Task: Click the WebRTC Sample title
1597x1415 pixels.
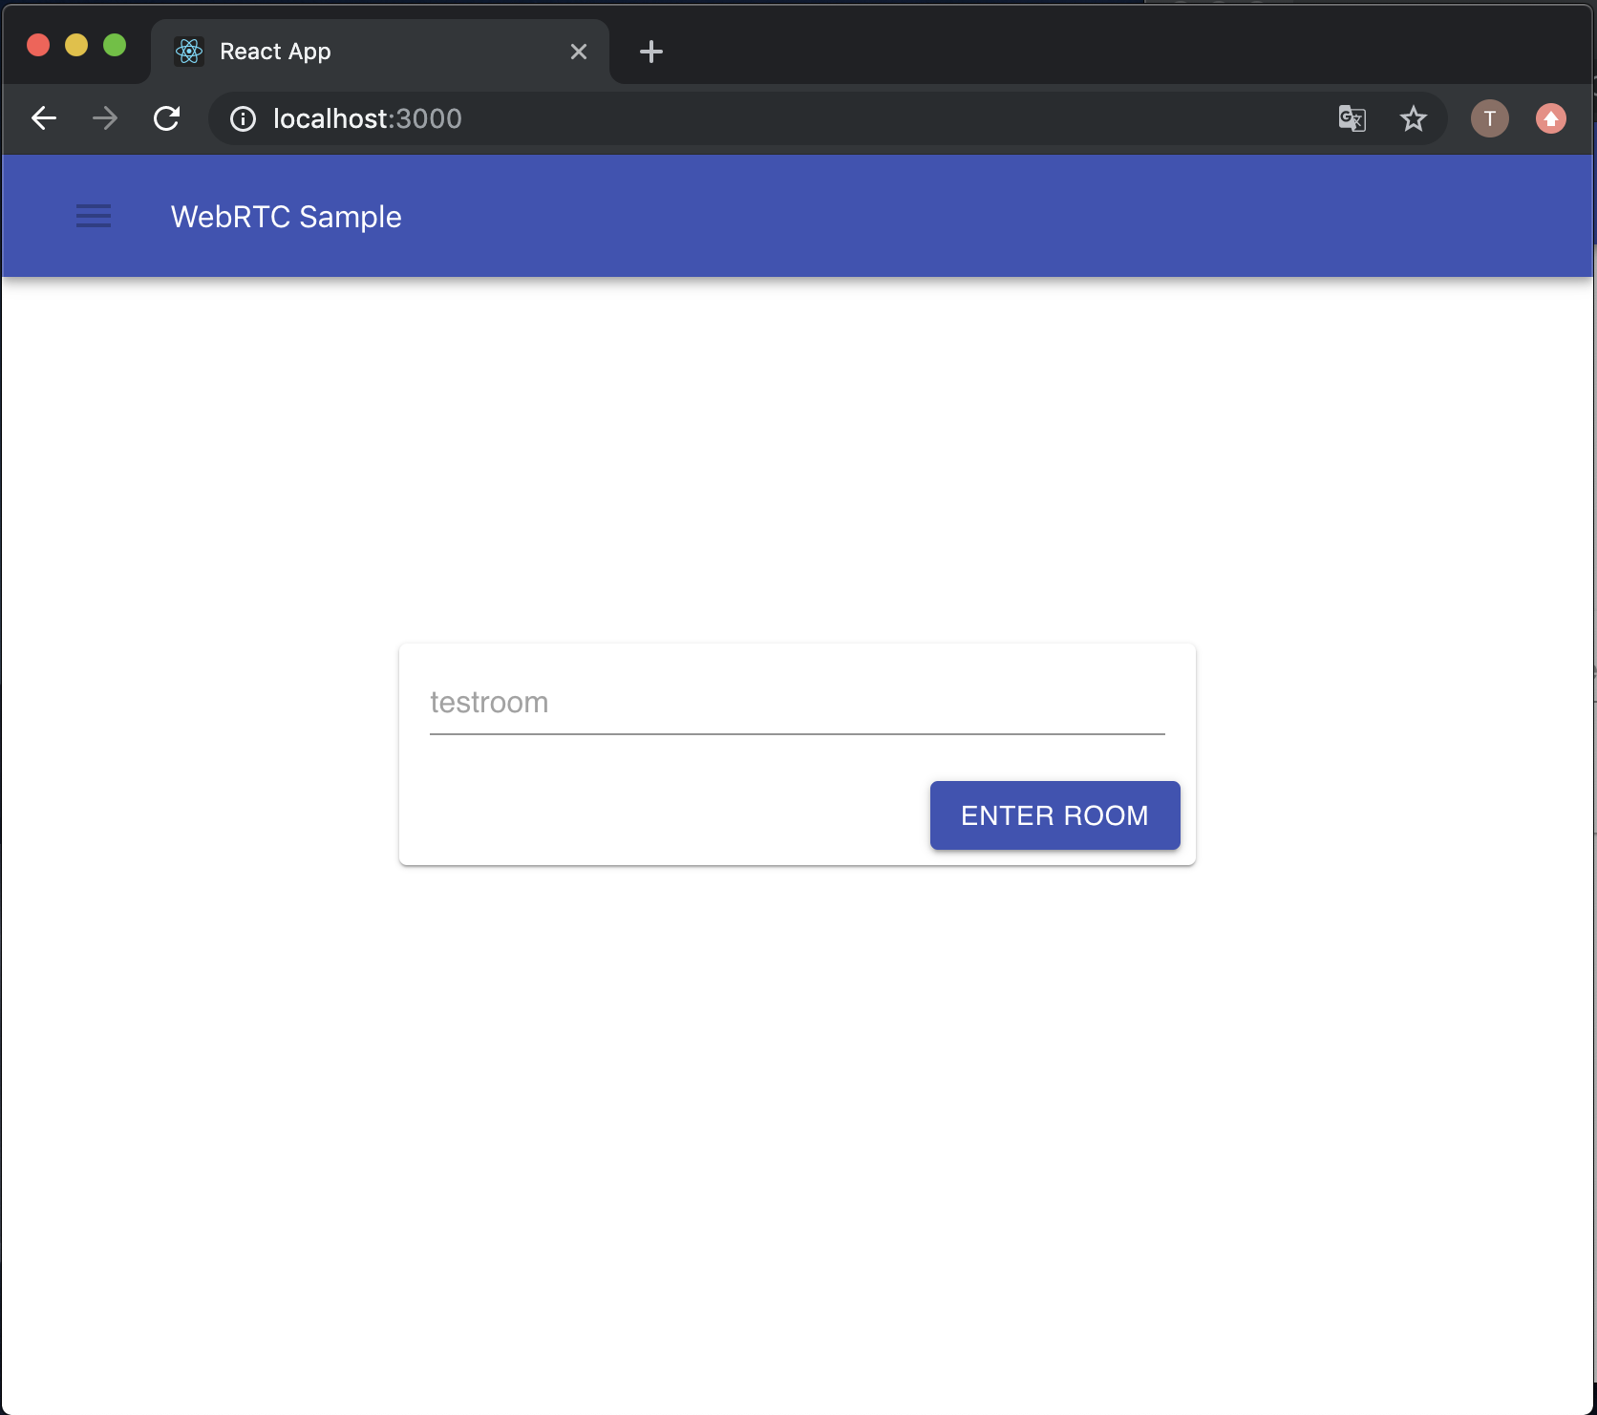Action: tap(287, 217)
